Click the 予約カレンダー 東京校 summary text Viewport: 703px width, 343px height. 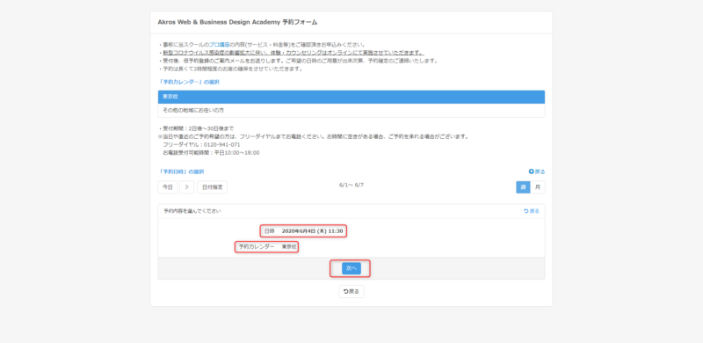pos(267,247)
